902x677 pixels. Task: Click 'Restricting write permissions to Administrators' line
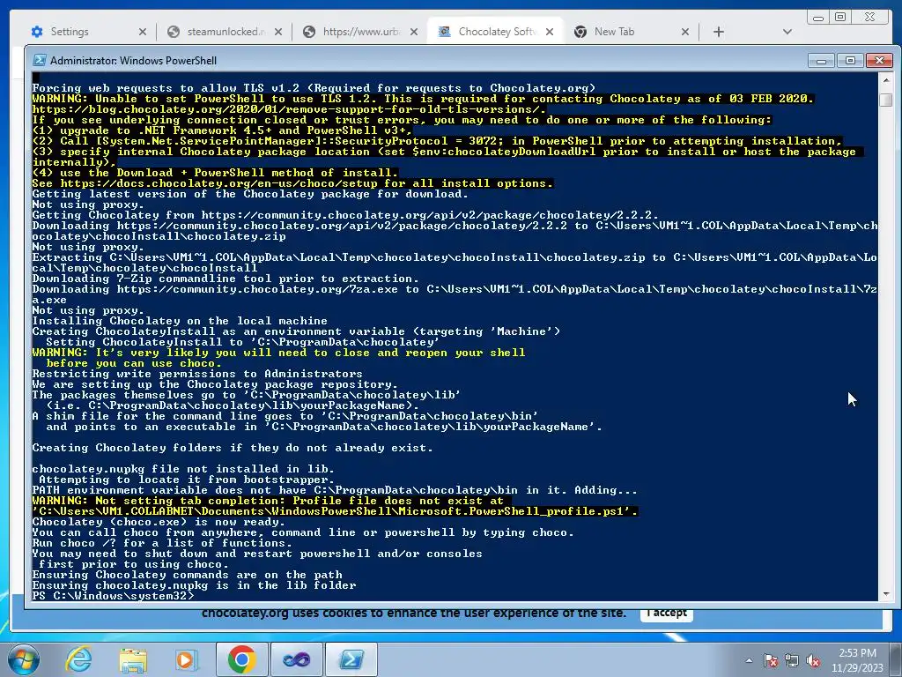[x=197, y=374]
